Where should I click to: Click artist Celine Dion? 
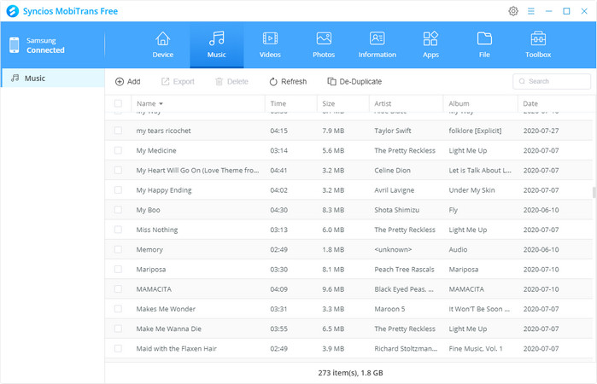[392, 170]
